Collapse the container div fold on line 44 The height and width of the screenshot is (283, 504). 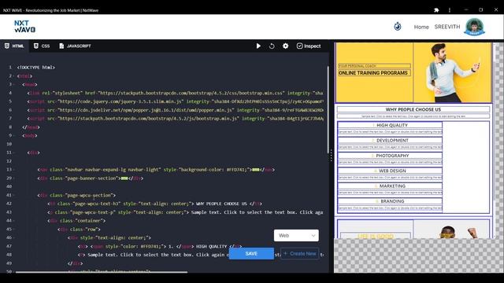click(x=14, y=220)
